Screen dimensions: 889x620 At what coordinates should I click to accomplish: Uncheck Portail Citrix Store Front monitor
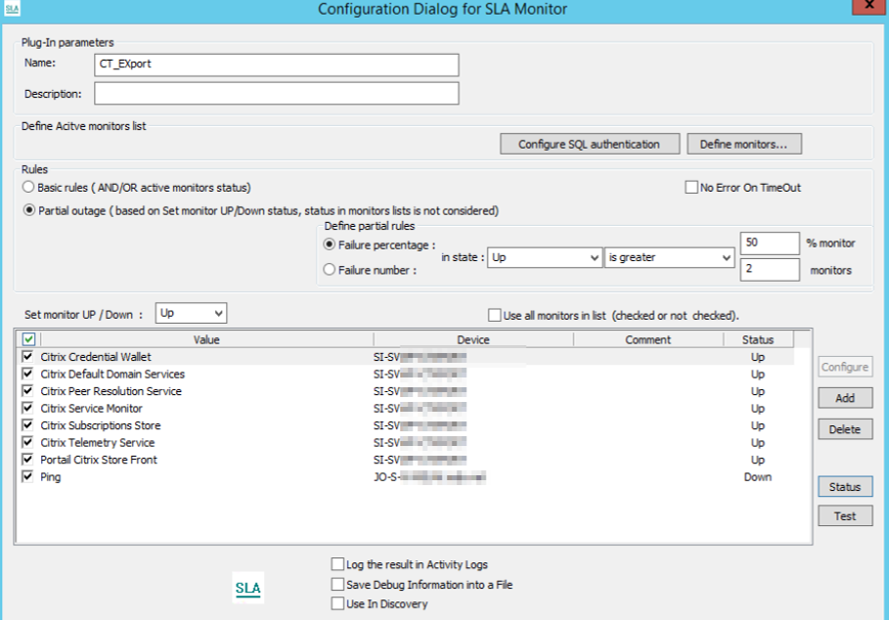point(27,459)
